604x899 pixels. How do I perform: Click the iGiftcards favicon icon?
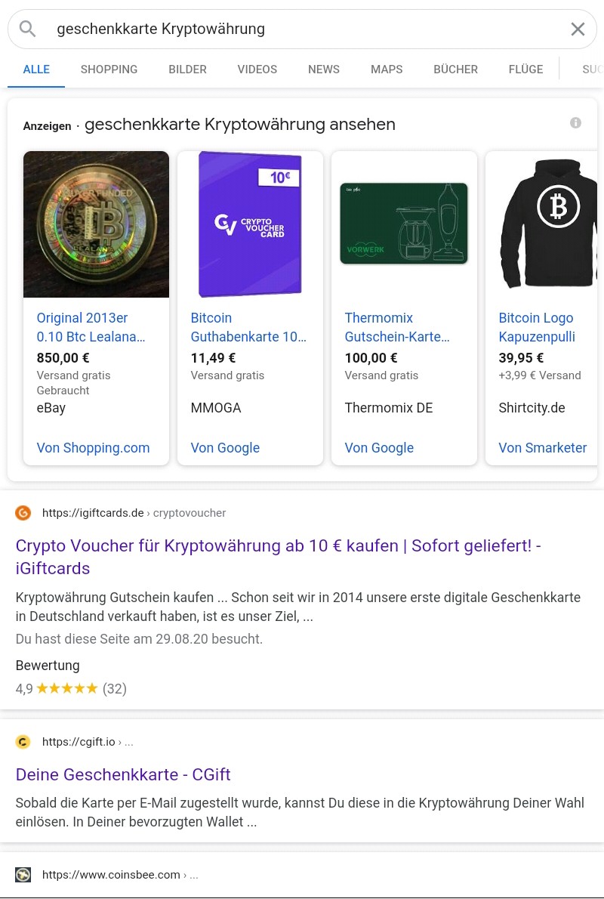point(23,513)
